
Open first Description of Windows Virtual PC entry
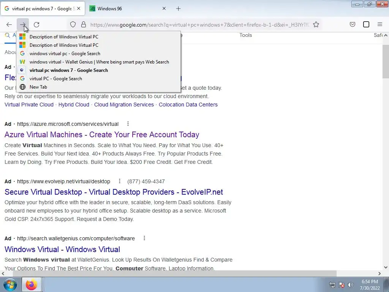pos(98,37)
